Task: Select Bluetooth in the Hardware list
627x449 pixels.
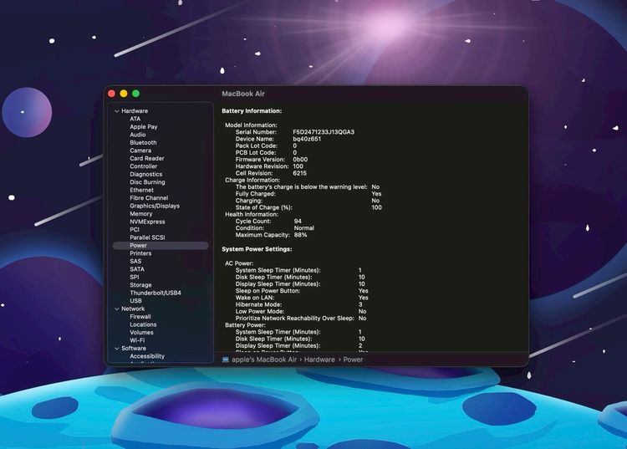Action: [143, 143]
